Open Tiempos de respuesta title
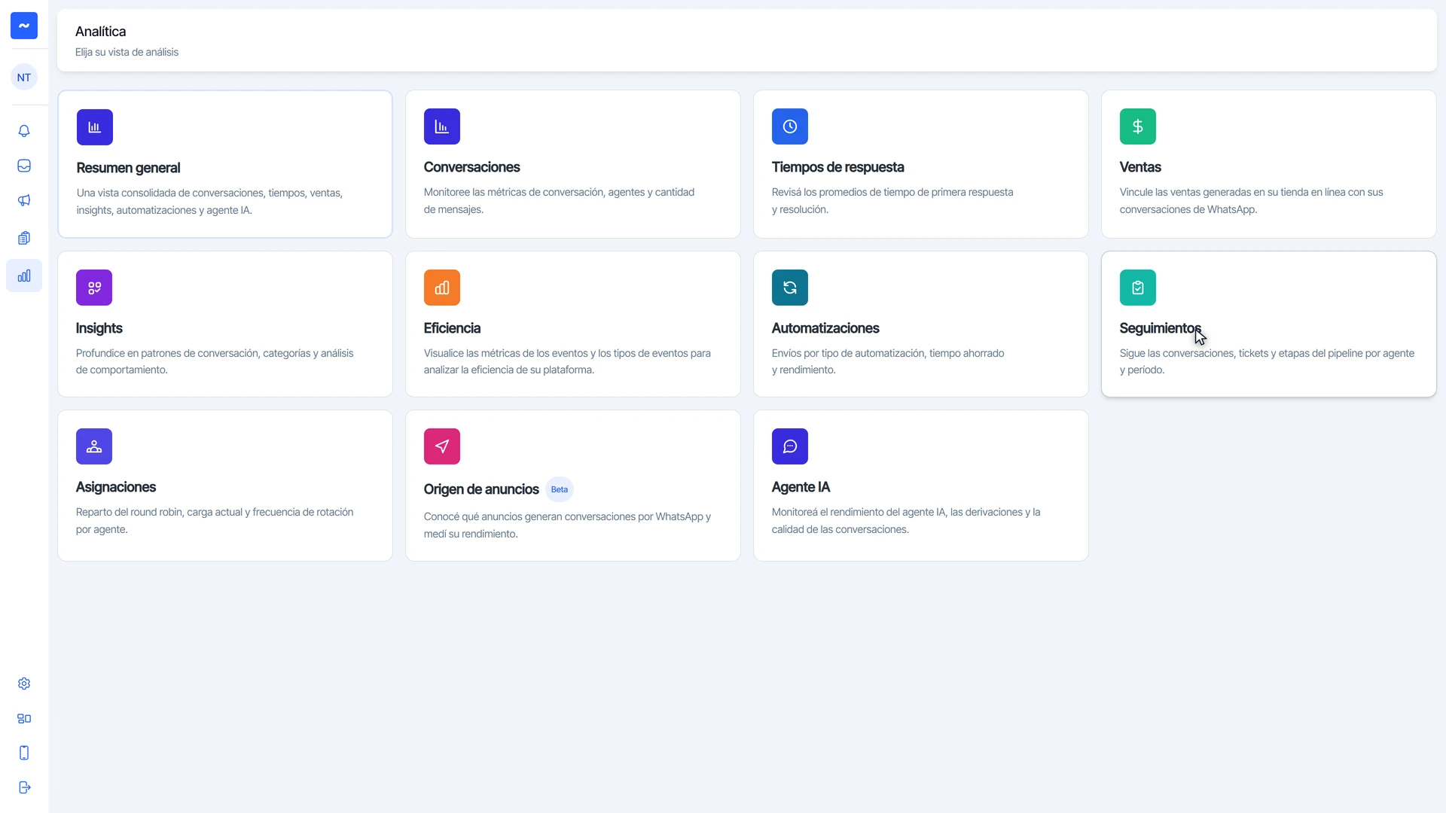The image size is (1446, 813). [x=837, y=167]
